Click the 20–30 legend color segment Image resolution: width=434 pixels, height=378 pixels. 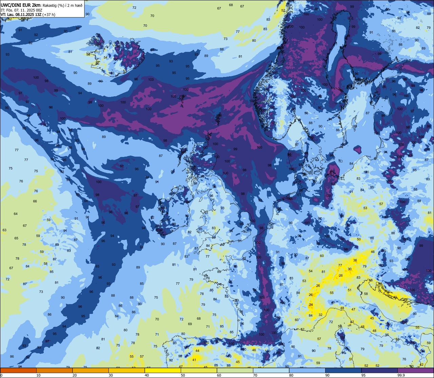(91, 370)
